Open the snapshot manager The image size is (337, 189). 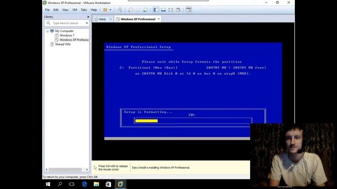tap(145, 10)
